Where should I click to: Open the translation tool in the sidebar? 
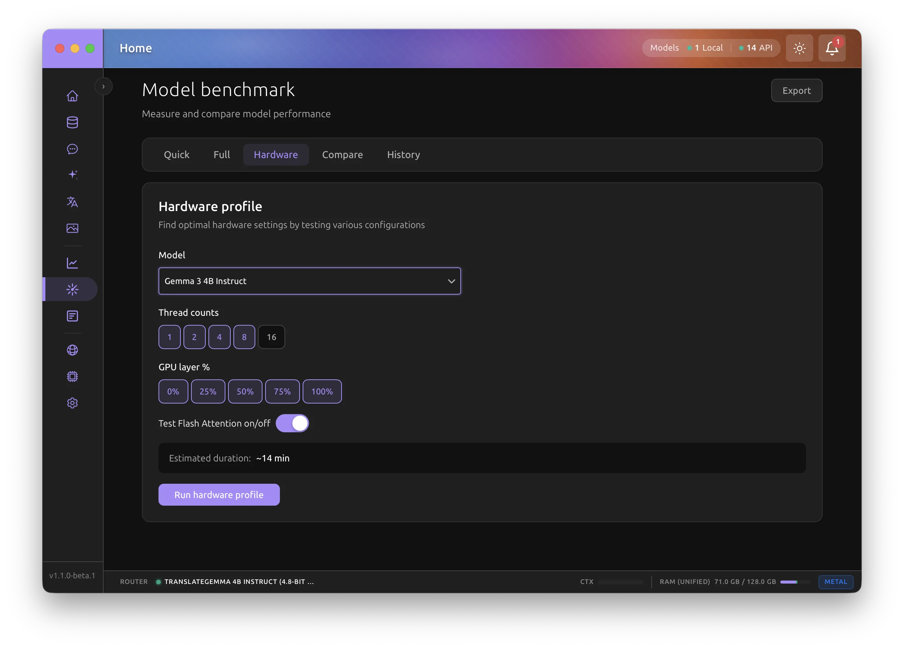click(x=72, y=202)
